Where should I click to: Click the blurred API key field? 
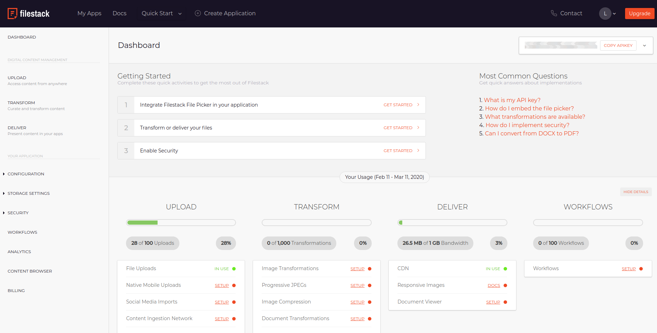point(561,45)
